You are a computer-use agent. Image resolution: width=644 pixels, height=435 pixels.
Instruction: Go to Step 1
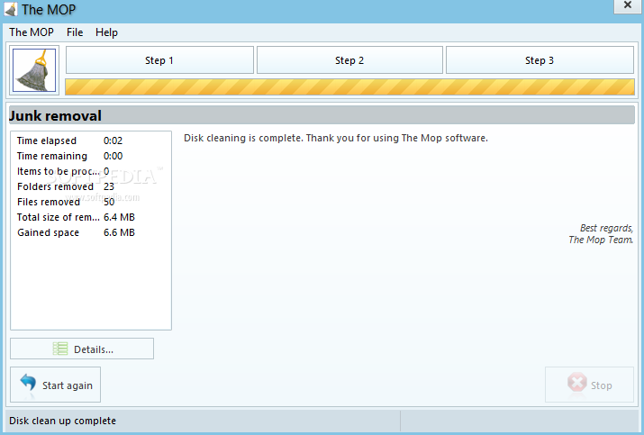(159, 60)
